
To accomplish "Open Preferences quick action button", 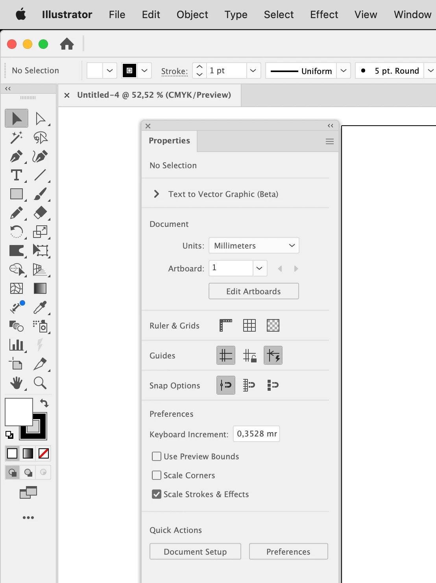I will tap(288, 551).
